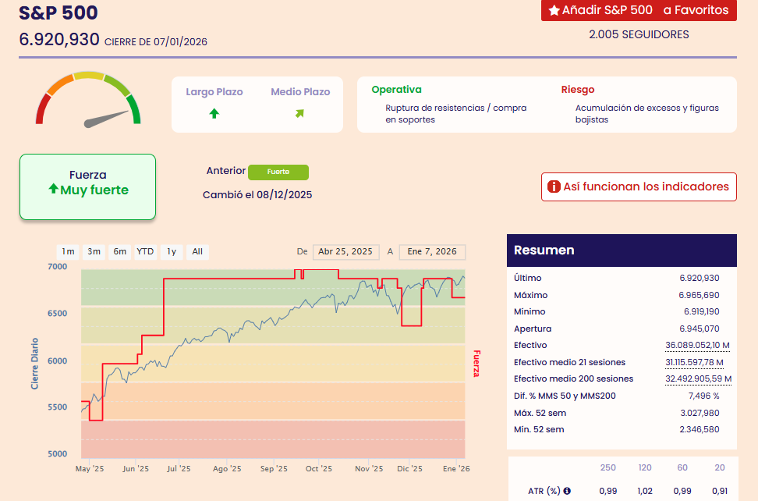
Task: Click the Dif. % MMS value 7,496 %
Action: [704, 396]
